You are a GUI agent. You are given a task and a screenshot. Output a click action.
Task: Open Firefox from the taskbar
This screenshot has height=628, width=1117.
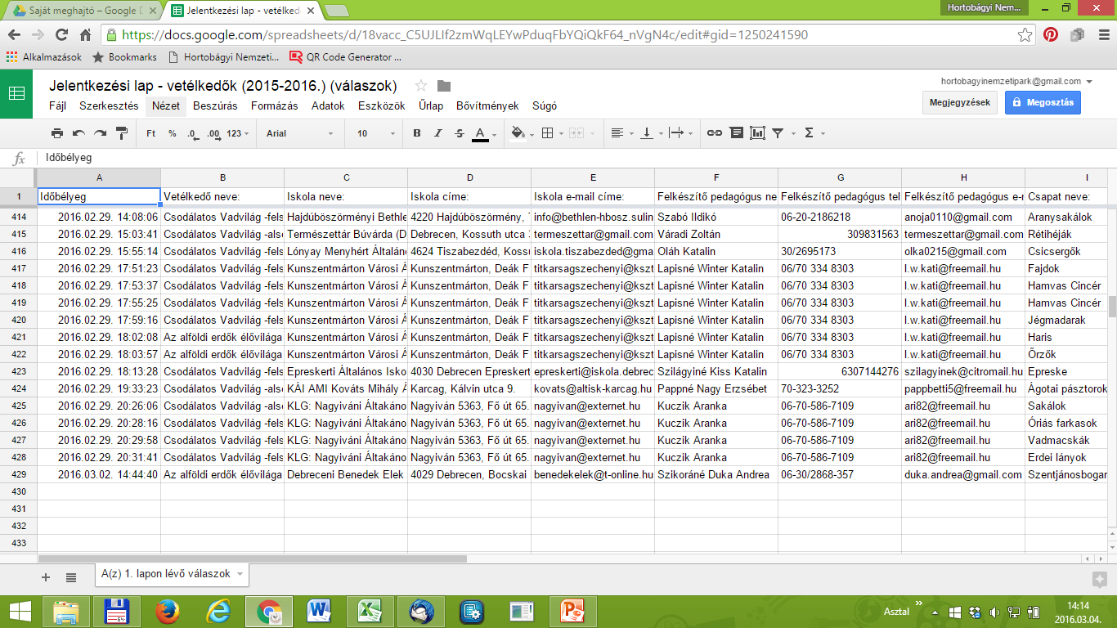[x=167, y=611]
